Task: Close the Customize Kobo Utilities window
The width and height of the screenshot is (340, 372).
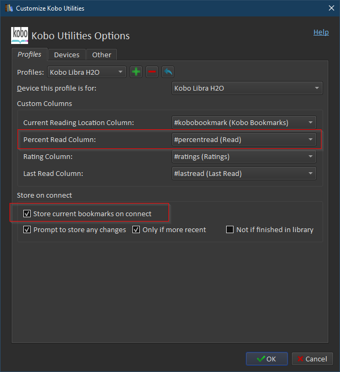Action: pos(327,8)
